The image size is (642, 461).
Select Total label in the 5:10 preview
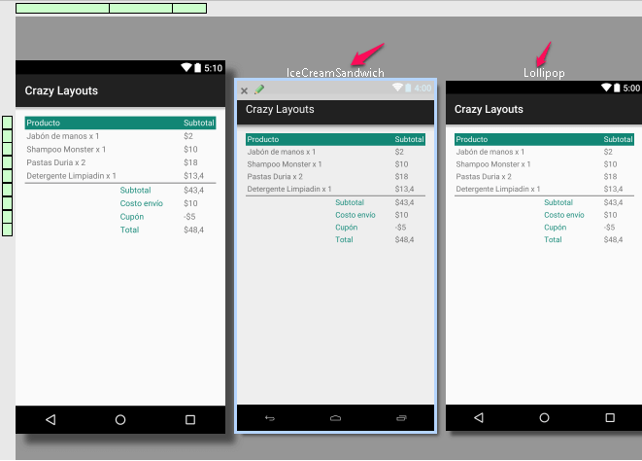(129, 230)
